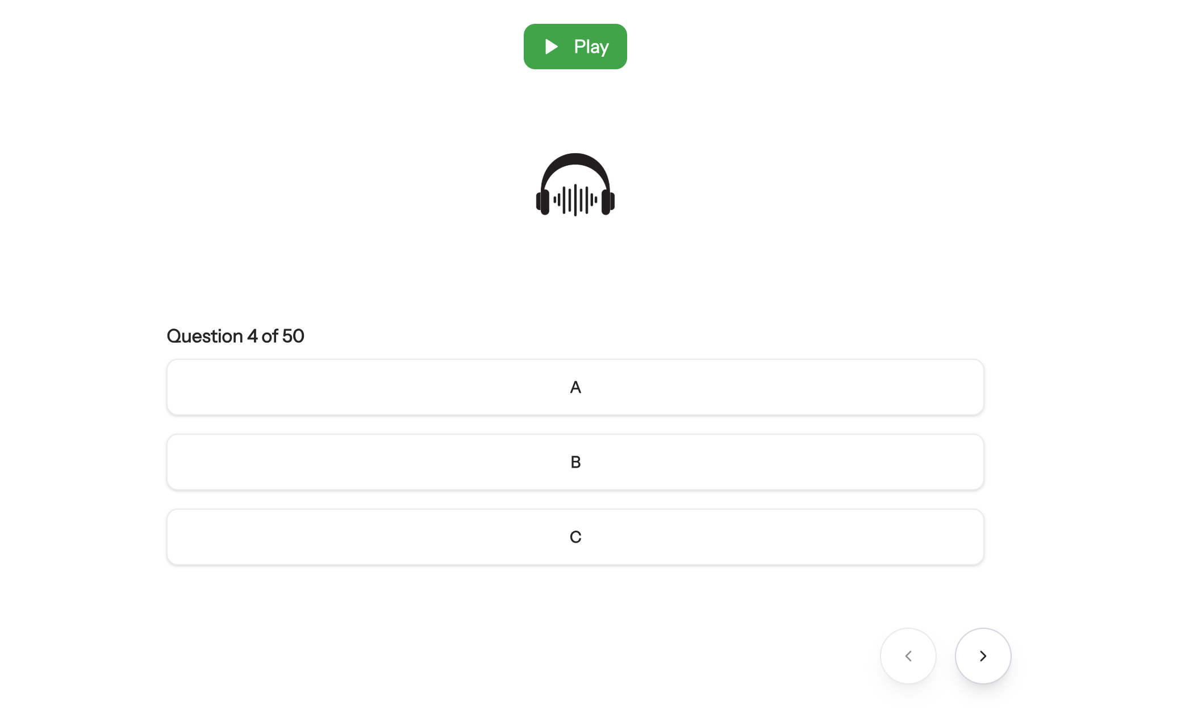The width and height of the screenshot is (1202, 710).
Task: Go back using the left chevron button
Action: 908,656
